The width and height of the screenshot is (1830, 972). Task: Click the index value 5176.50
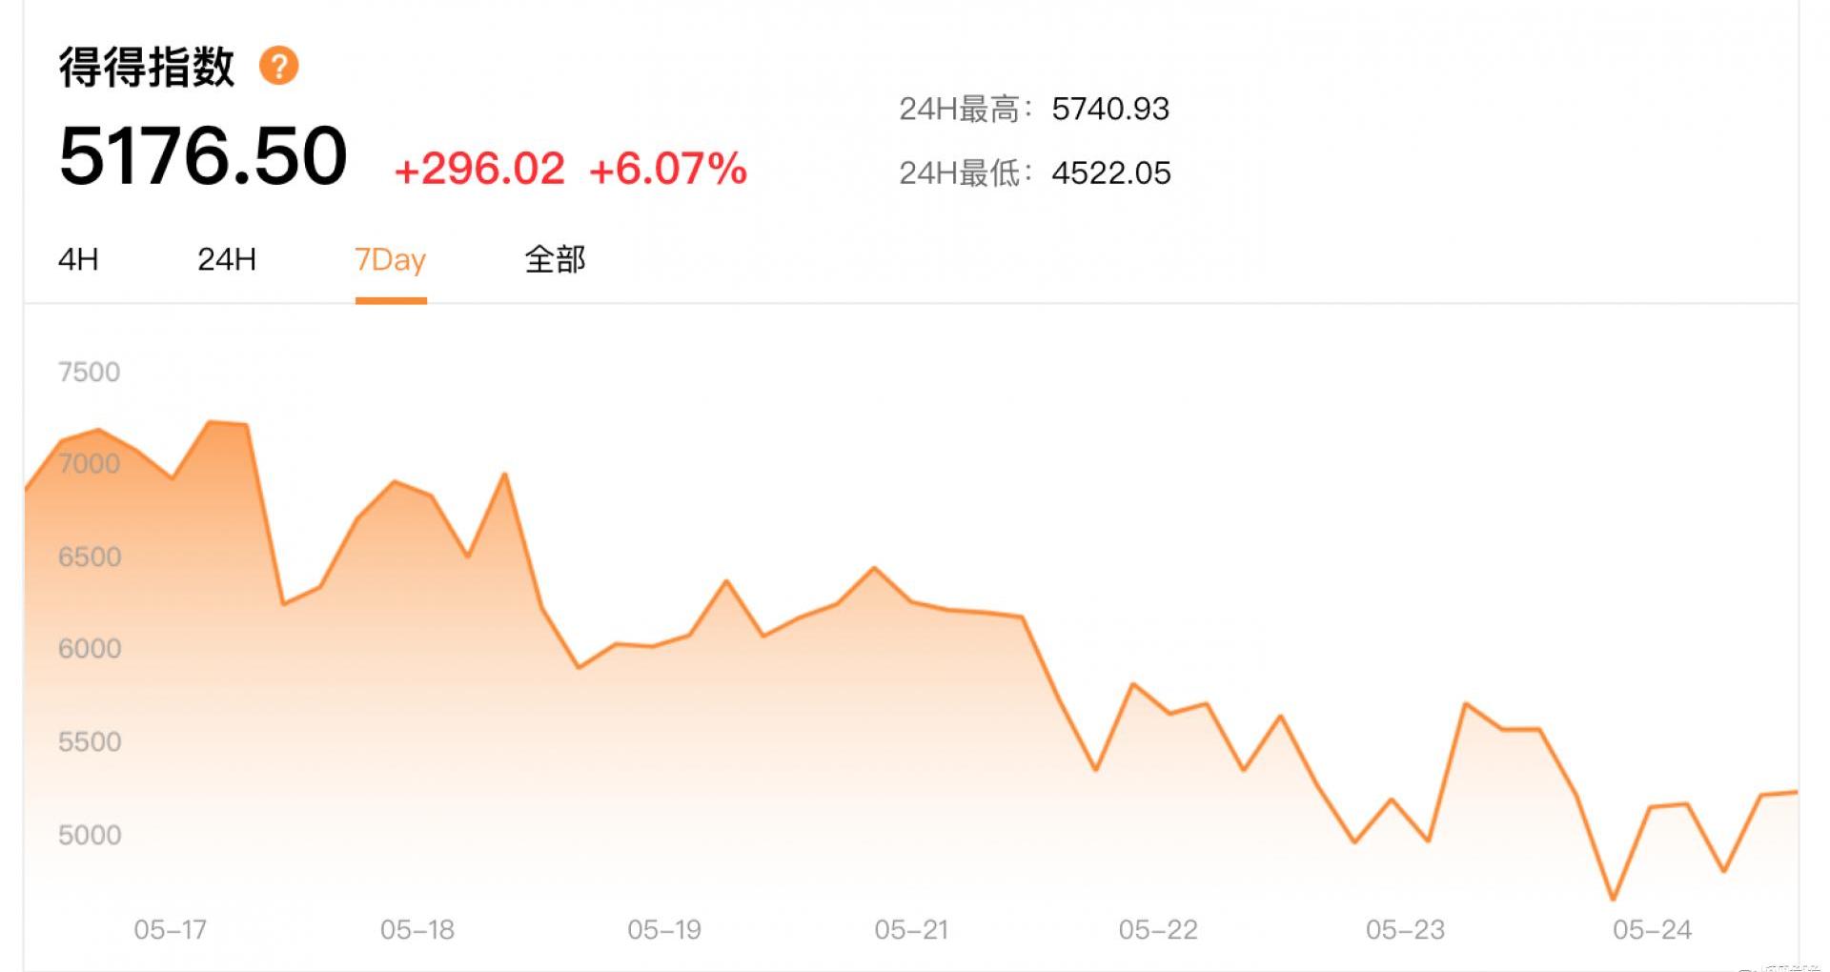coord(203,155)
